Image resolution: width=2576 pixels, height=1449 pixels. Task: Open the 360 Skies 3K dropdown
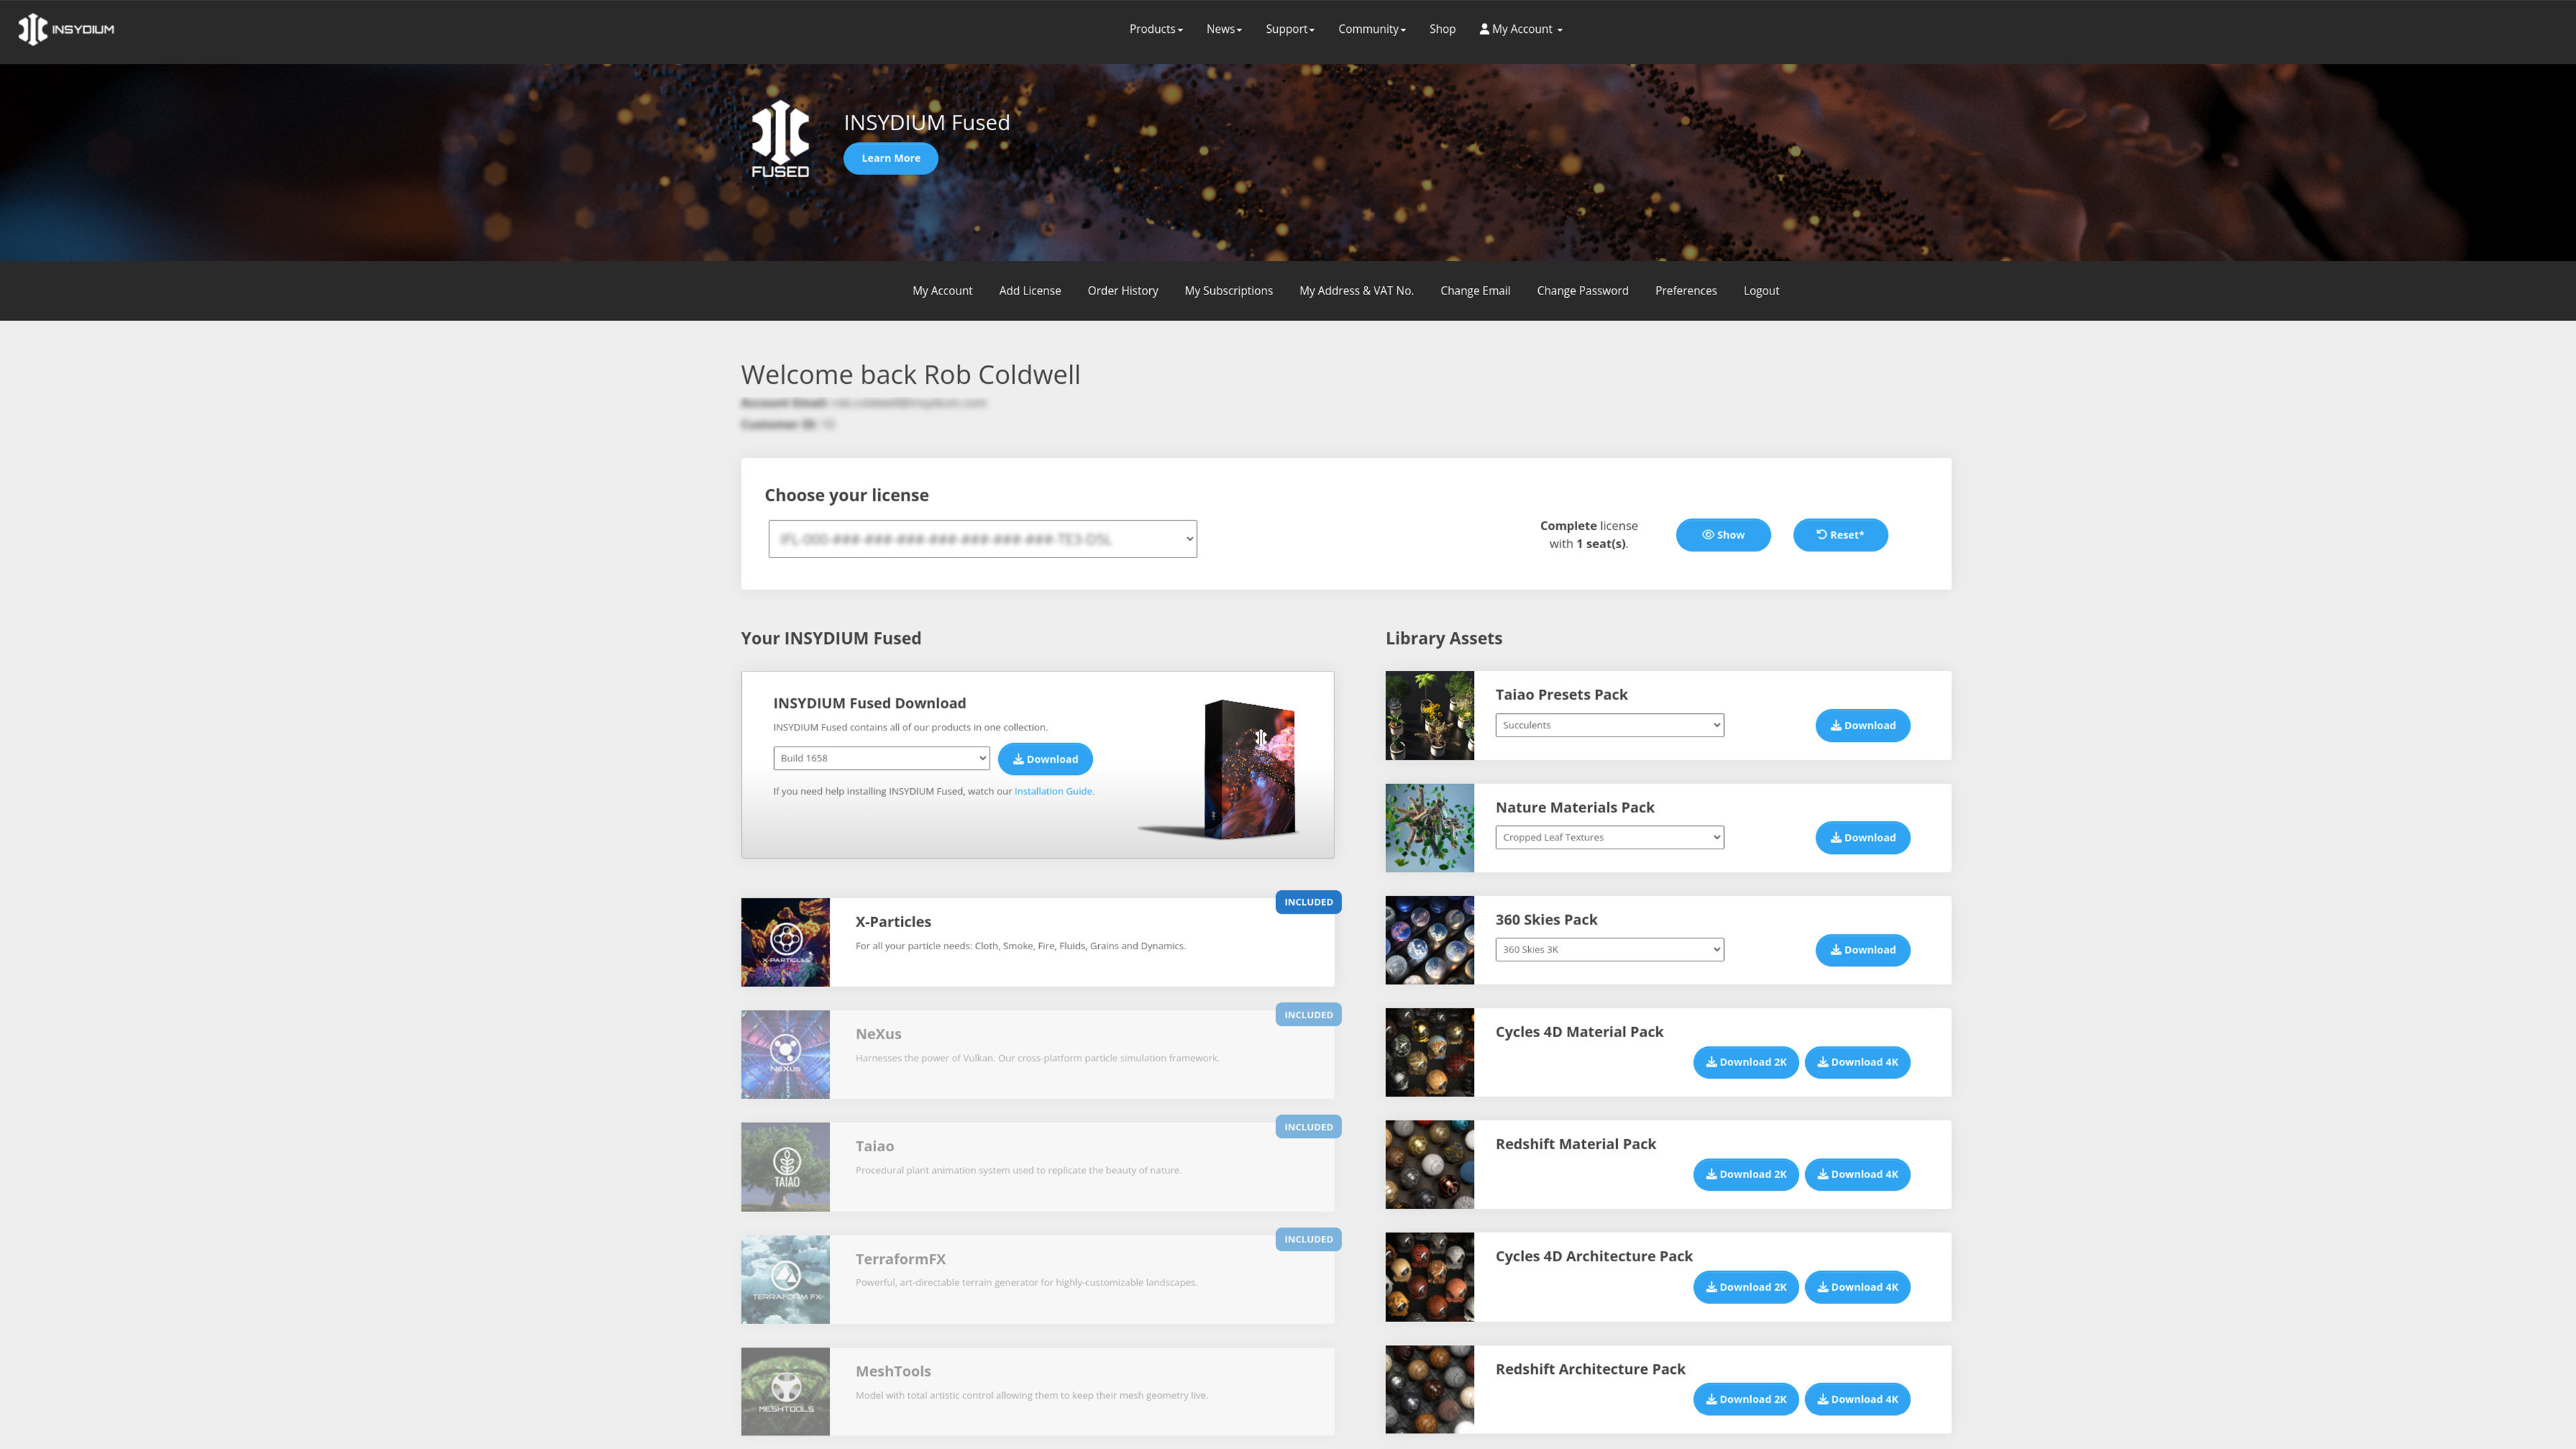click(x=1609, y=950)
